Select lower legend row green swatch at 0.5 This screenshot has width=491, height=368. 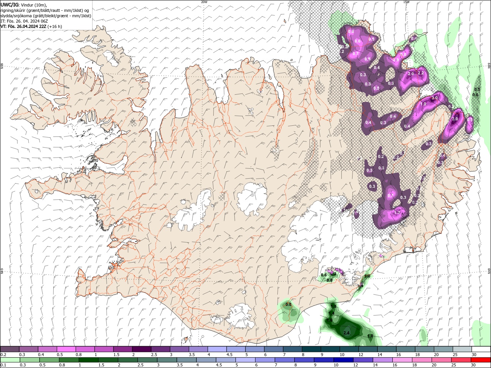pos(49,360)
